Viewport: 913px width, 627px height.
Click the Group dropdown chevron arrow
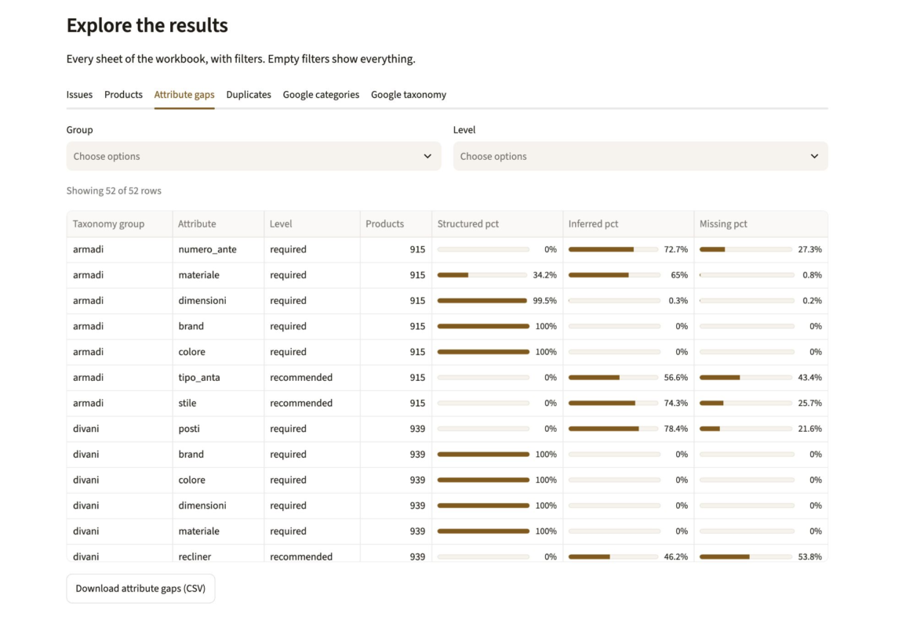pyautogui.click(x=427, y=156)
